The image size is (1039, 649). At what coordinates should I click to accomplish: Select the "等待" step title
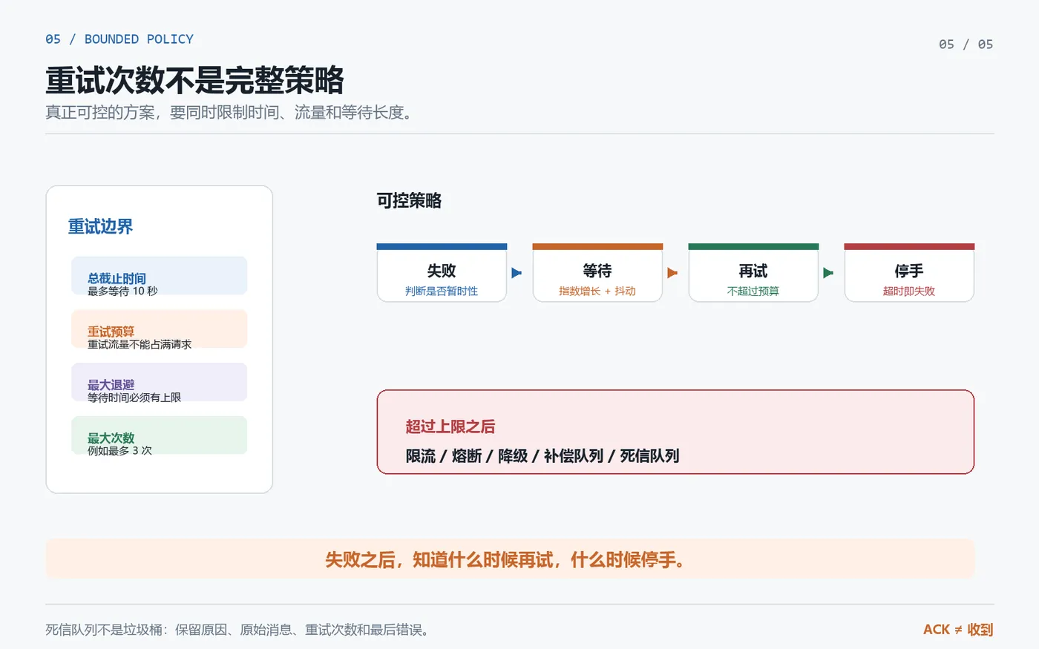(597, 271)
